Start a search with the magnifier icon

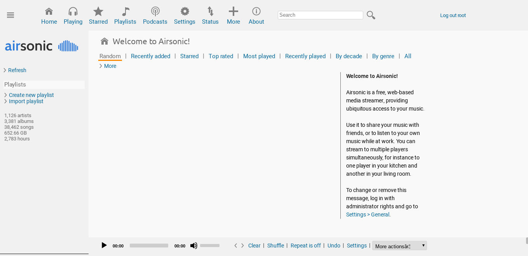371,15
